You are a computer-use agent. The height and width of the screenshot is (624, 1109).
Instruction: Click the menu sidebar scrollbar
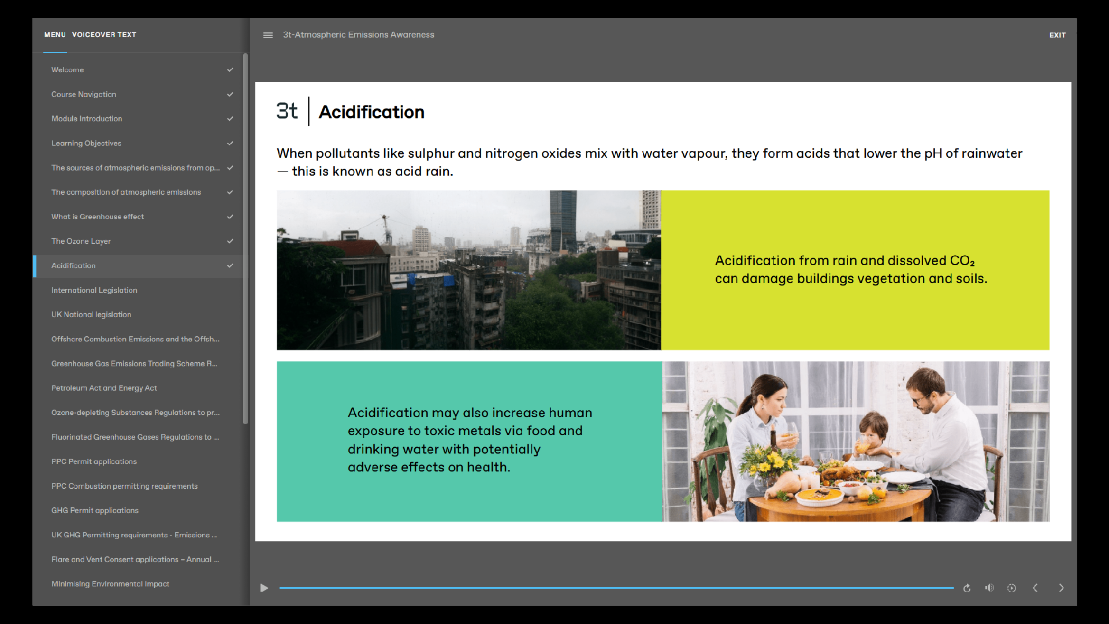[245, 239]
